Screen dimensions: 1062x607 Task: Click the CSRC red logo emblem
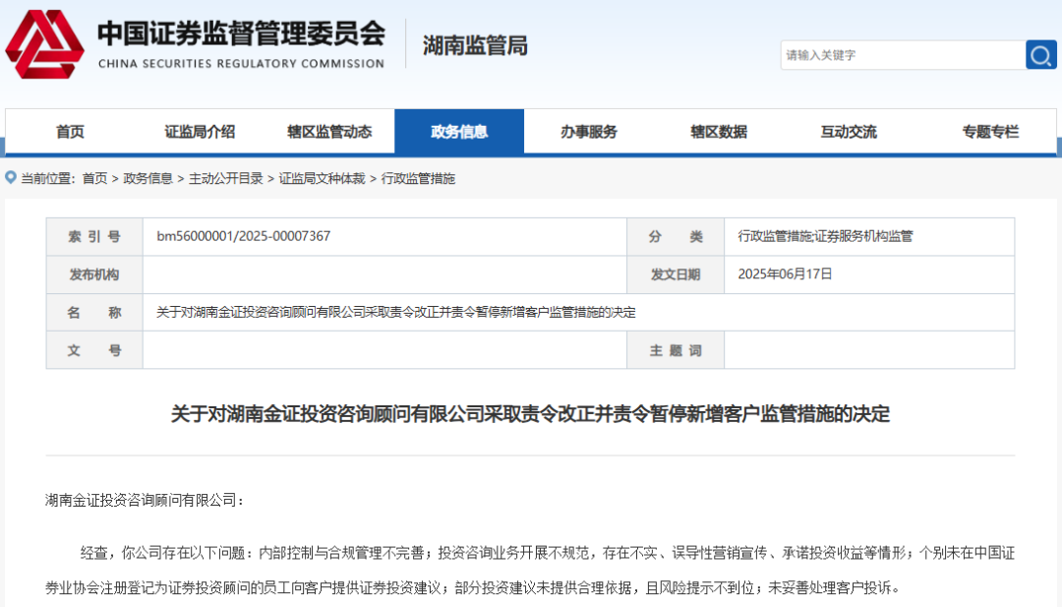[x=44, y=44]
